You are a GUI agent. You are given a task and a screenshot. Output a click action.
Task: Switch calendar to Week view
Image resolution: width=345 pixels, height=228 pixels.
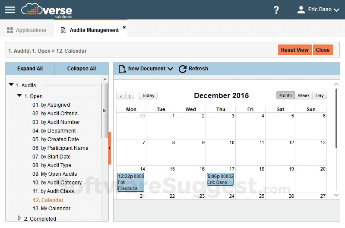304,95
